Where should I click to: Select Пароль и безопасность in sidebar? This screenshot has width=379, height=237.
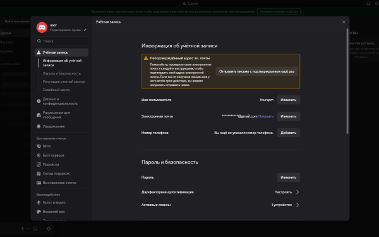coord(62,73)
